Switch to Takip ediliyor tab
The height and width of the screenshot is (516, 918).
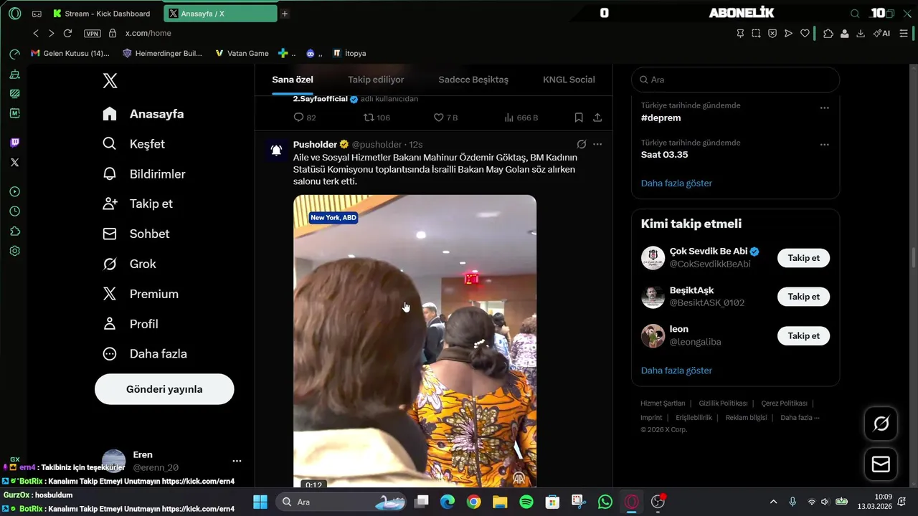coord(376,80)
